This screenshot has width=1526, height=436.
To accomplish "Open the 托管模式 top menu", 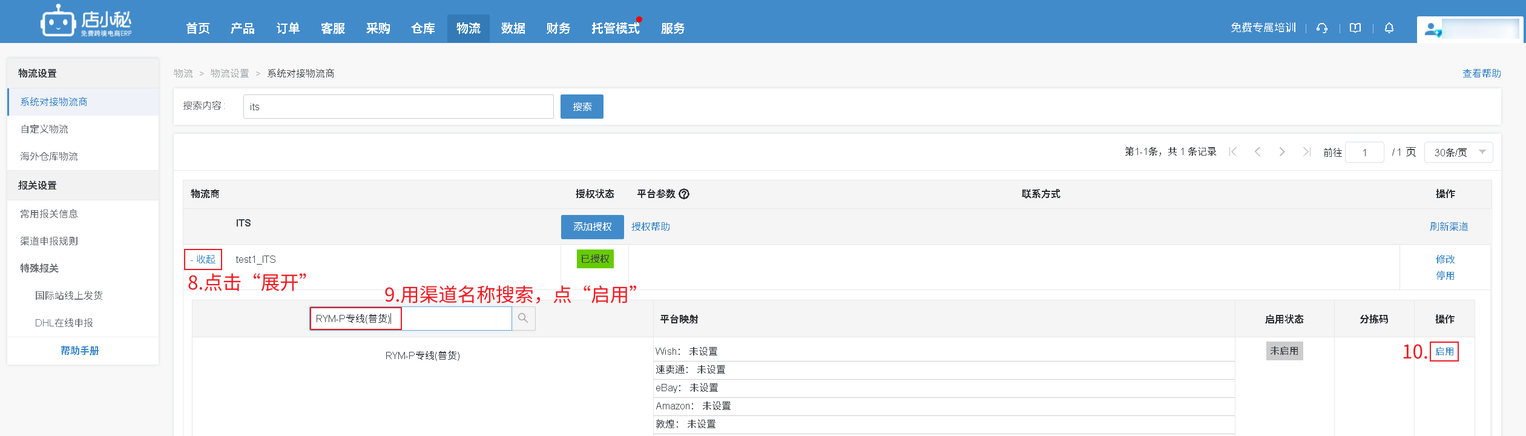I will pos(615,28).
